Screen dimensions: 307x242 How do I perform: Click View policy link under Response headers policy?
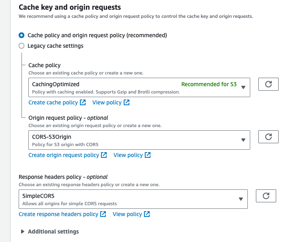[x=127, y=214]
